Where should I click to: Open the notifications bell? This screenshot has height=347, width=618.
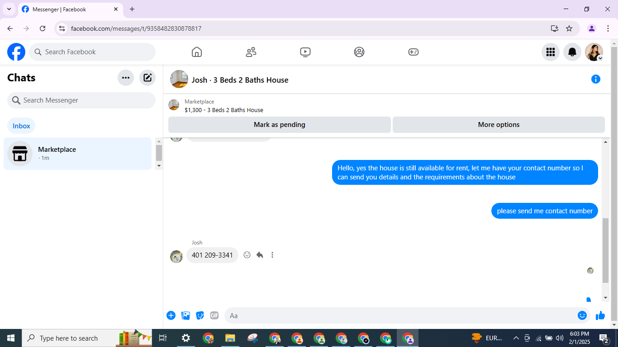[572, 52]
